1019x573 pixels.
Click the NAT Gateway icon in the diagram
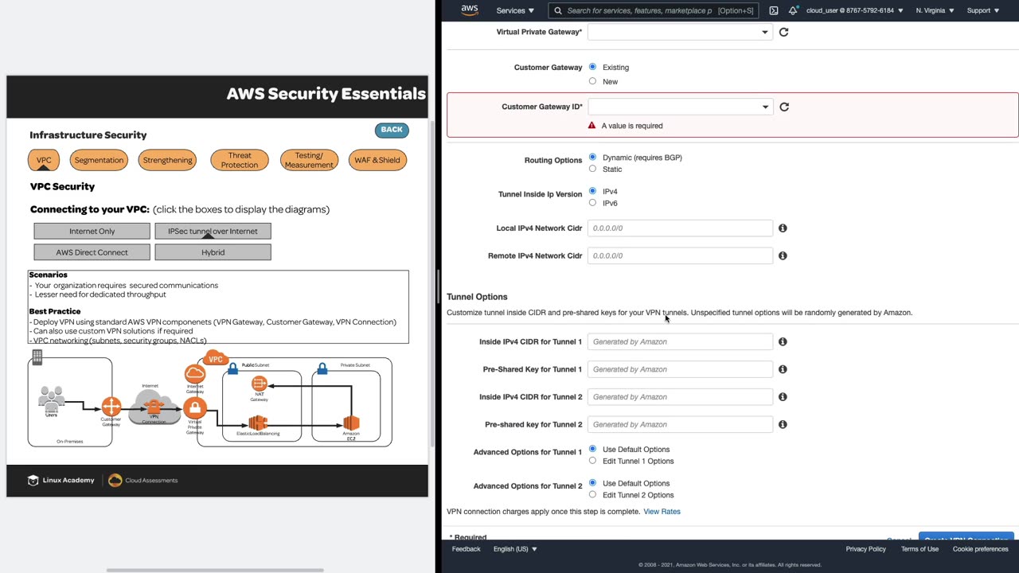coord(259,384)
